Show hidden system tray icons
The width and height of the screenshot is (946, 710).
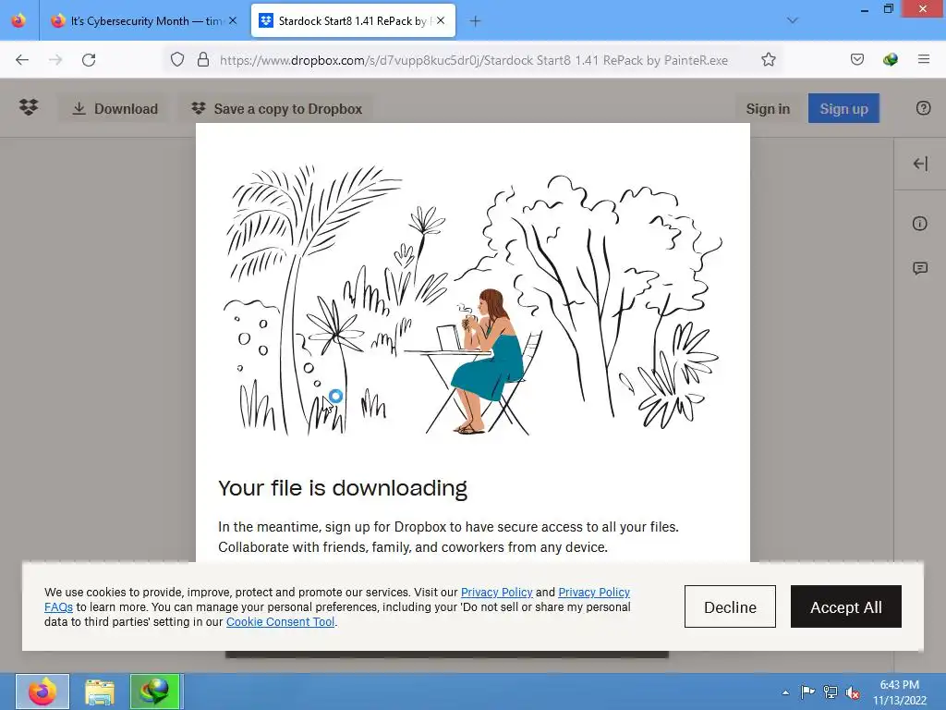(785, 692)
